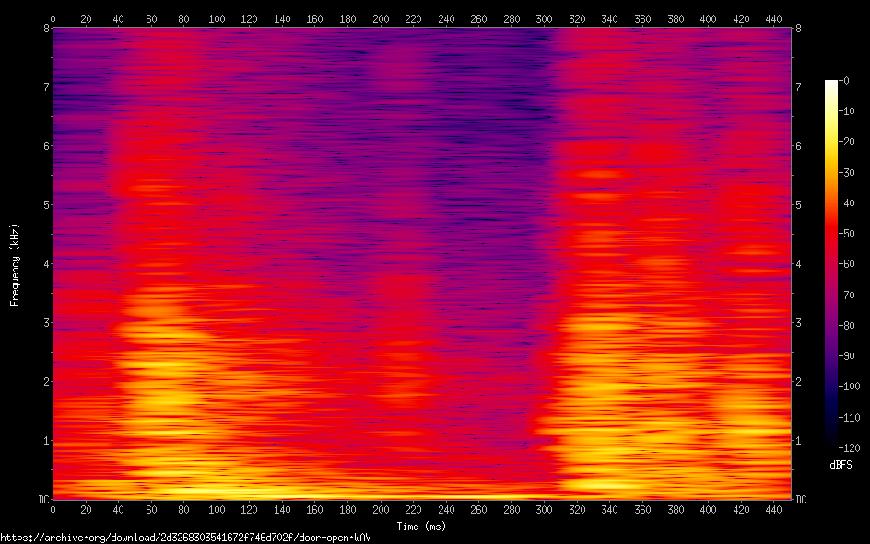The width and height of the screenshot is (870, 544).
Task: Click the 200 ms tick on bottom axis
Action: [x=380, y=509]
